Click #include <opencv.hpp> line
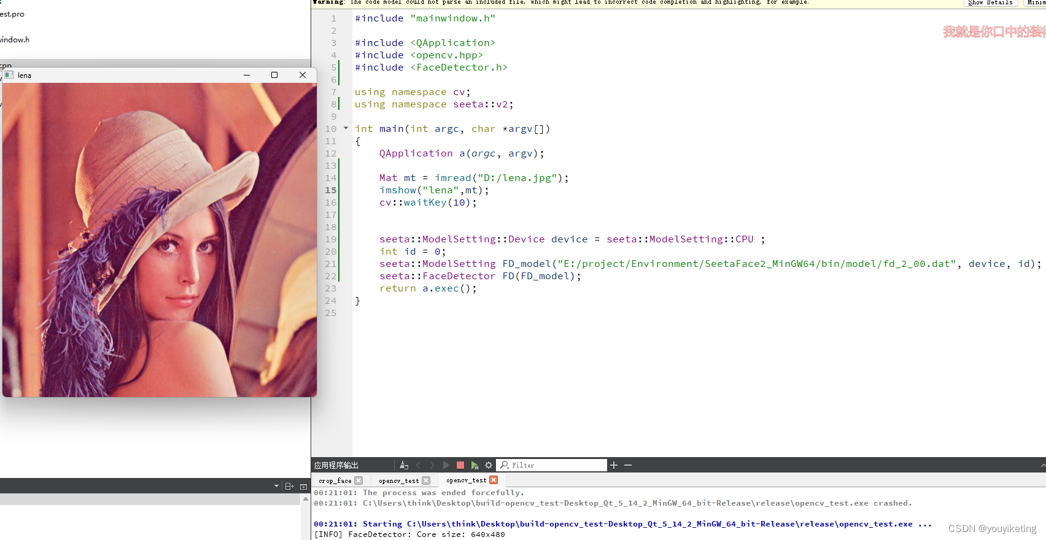Image resolution: width=1046 pixels, height=540 pixels. point(419,55)
